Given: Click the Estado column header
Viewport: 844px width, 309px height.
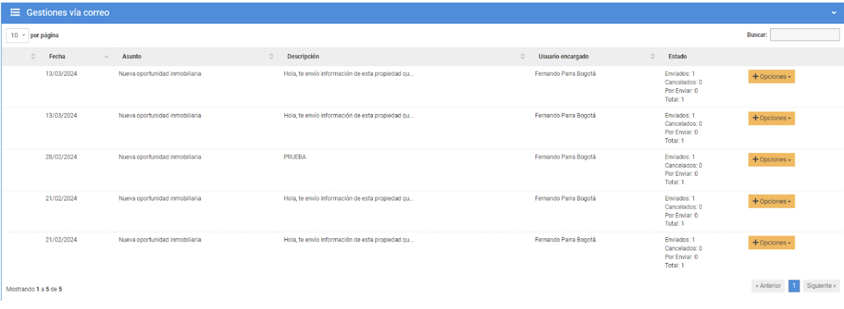Looking at the screenshot, I should pyautogui.click(x=677, y=56).
